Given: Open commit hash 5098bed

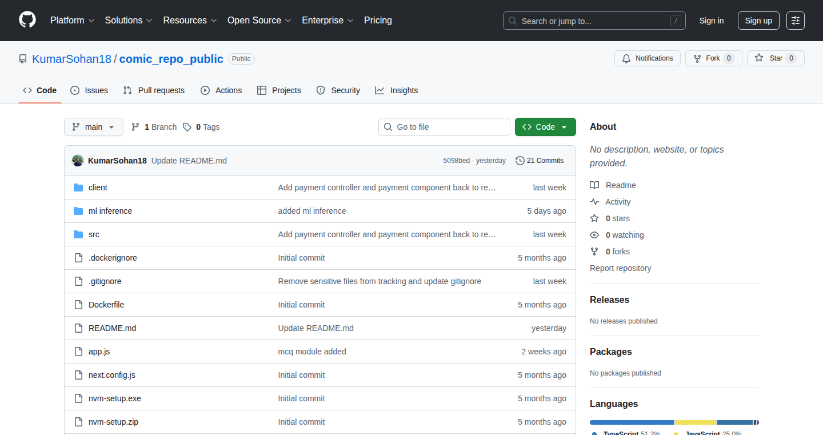Looking at the screenshot, I should click(457, 161).
